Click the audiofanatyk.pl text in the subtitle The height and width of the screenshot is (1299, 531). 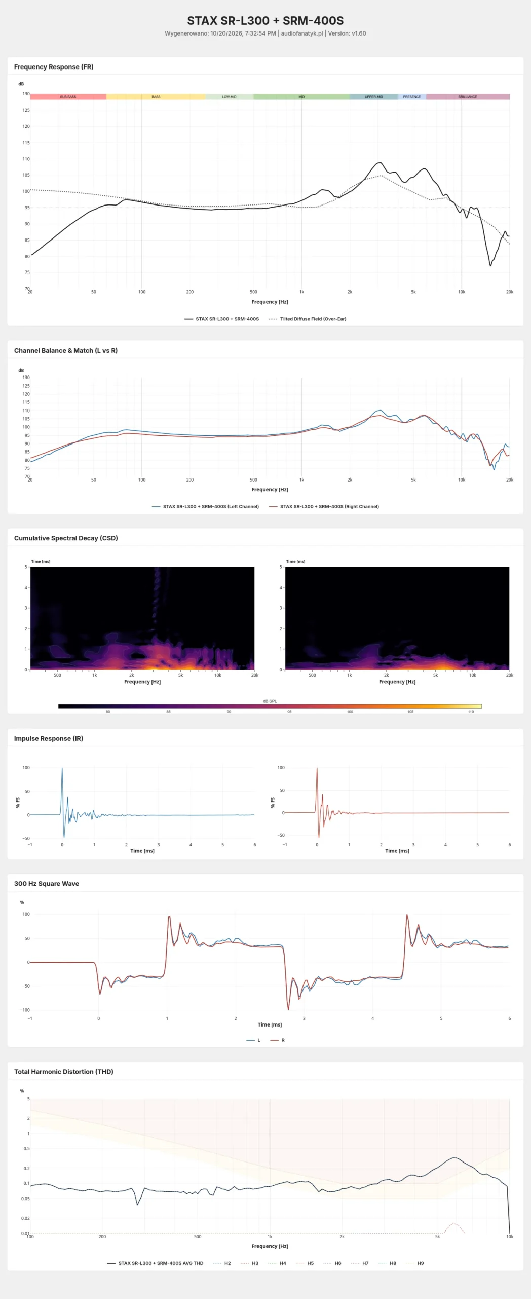[302, 33]
